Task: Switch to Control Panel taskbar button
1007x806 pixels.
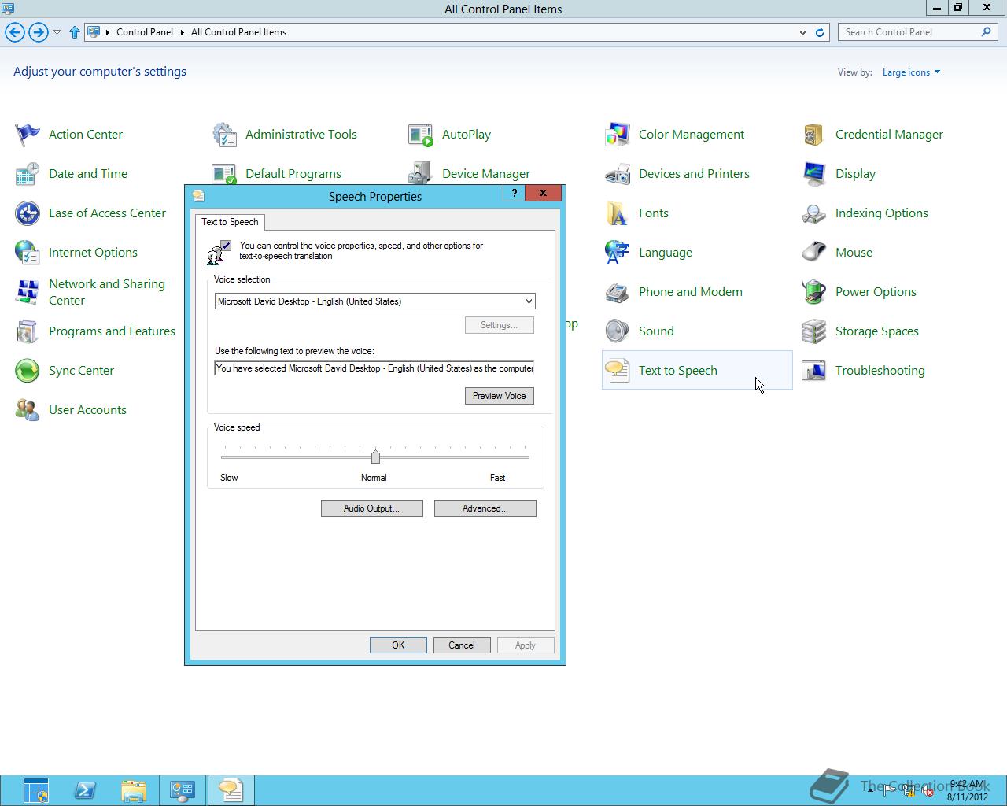Action: coord(183,790)
